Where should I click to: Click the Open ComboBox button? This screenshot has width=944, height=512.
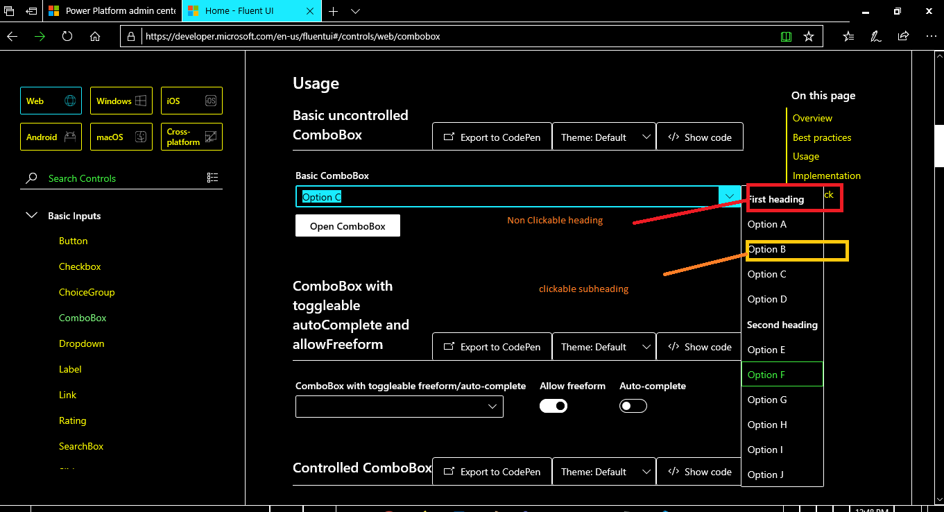(x=347, y=225)
